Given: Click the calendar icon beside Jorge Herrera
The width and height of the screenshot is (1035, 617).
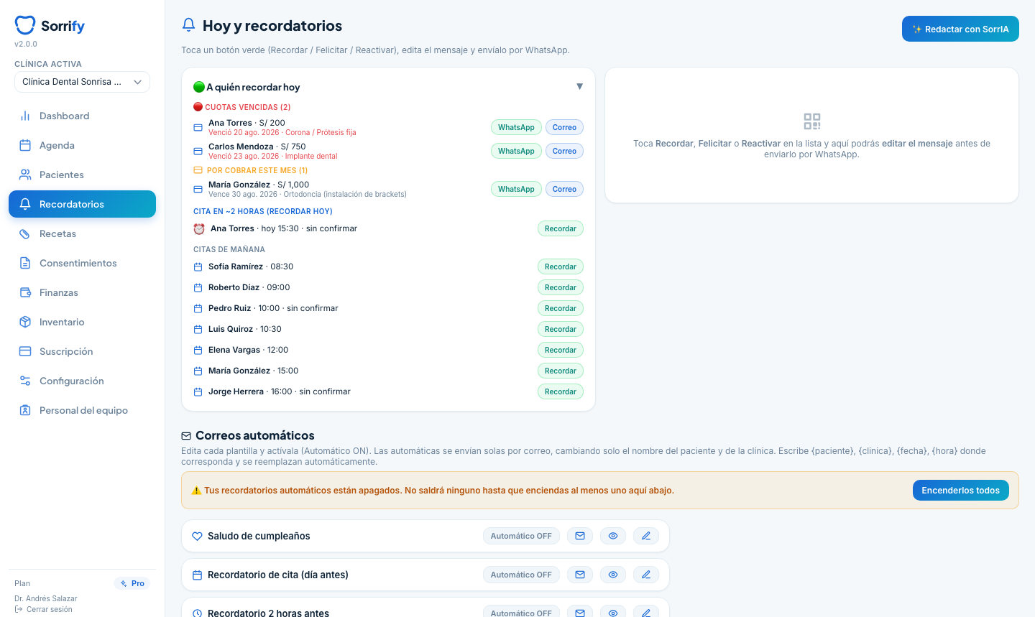Looking at the screenshot, I should pos(198,392).
